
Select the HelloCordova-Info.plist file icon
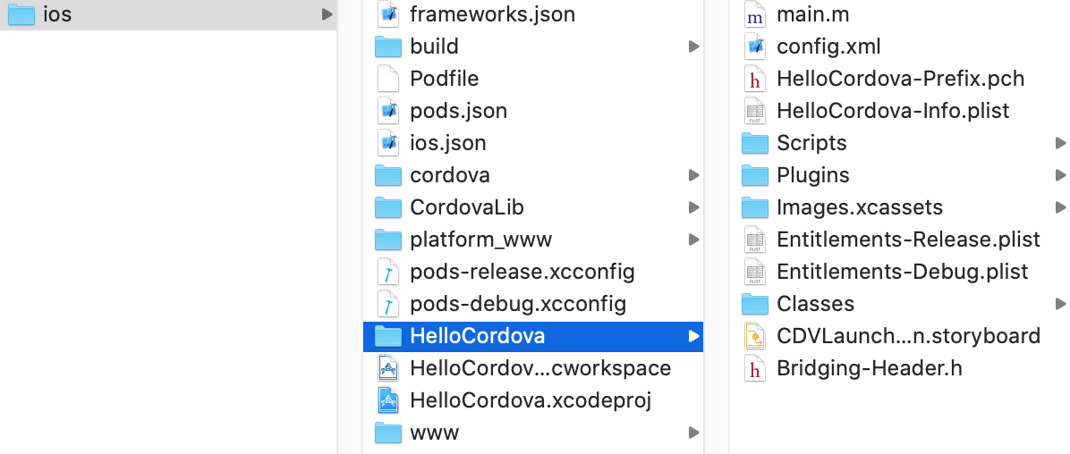click(755, 111)
